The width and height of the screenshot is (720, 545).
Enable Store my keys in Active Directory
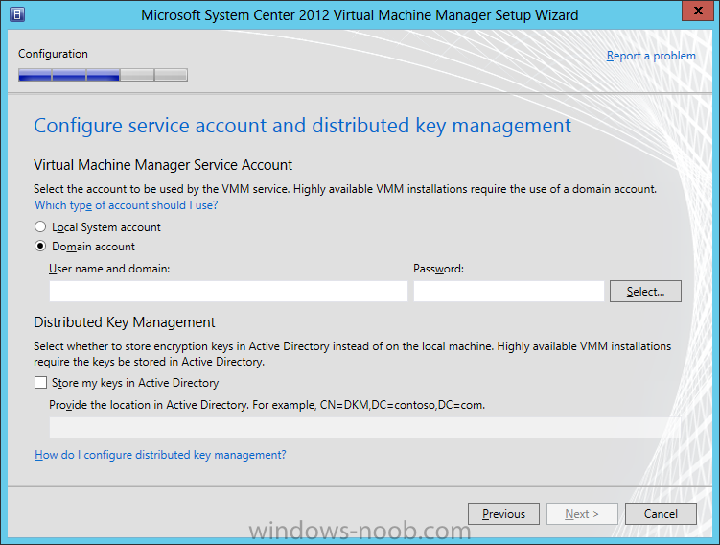point(40,382)
